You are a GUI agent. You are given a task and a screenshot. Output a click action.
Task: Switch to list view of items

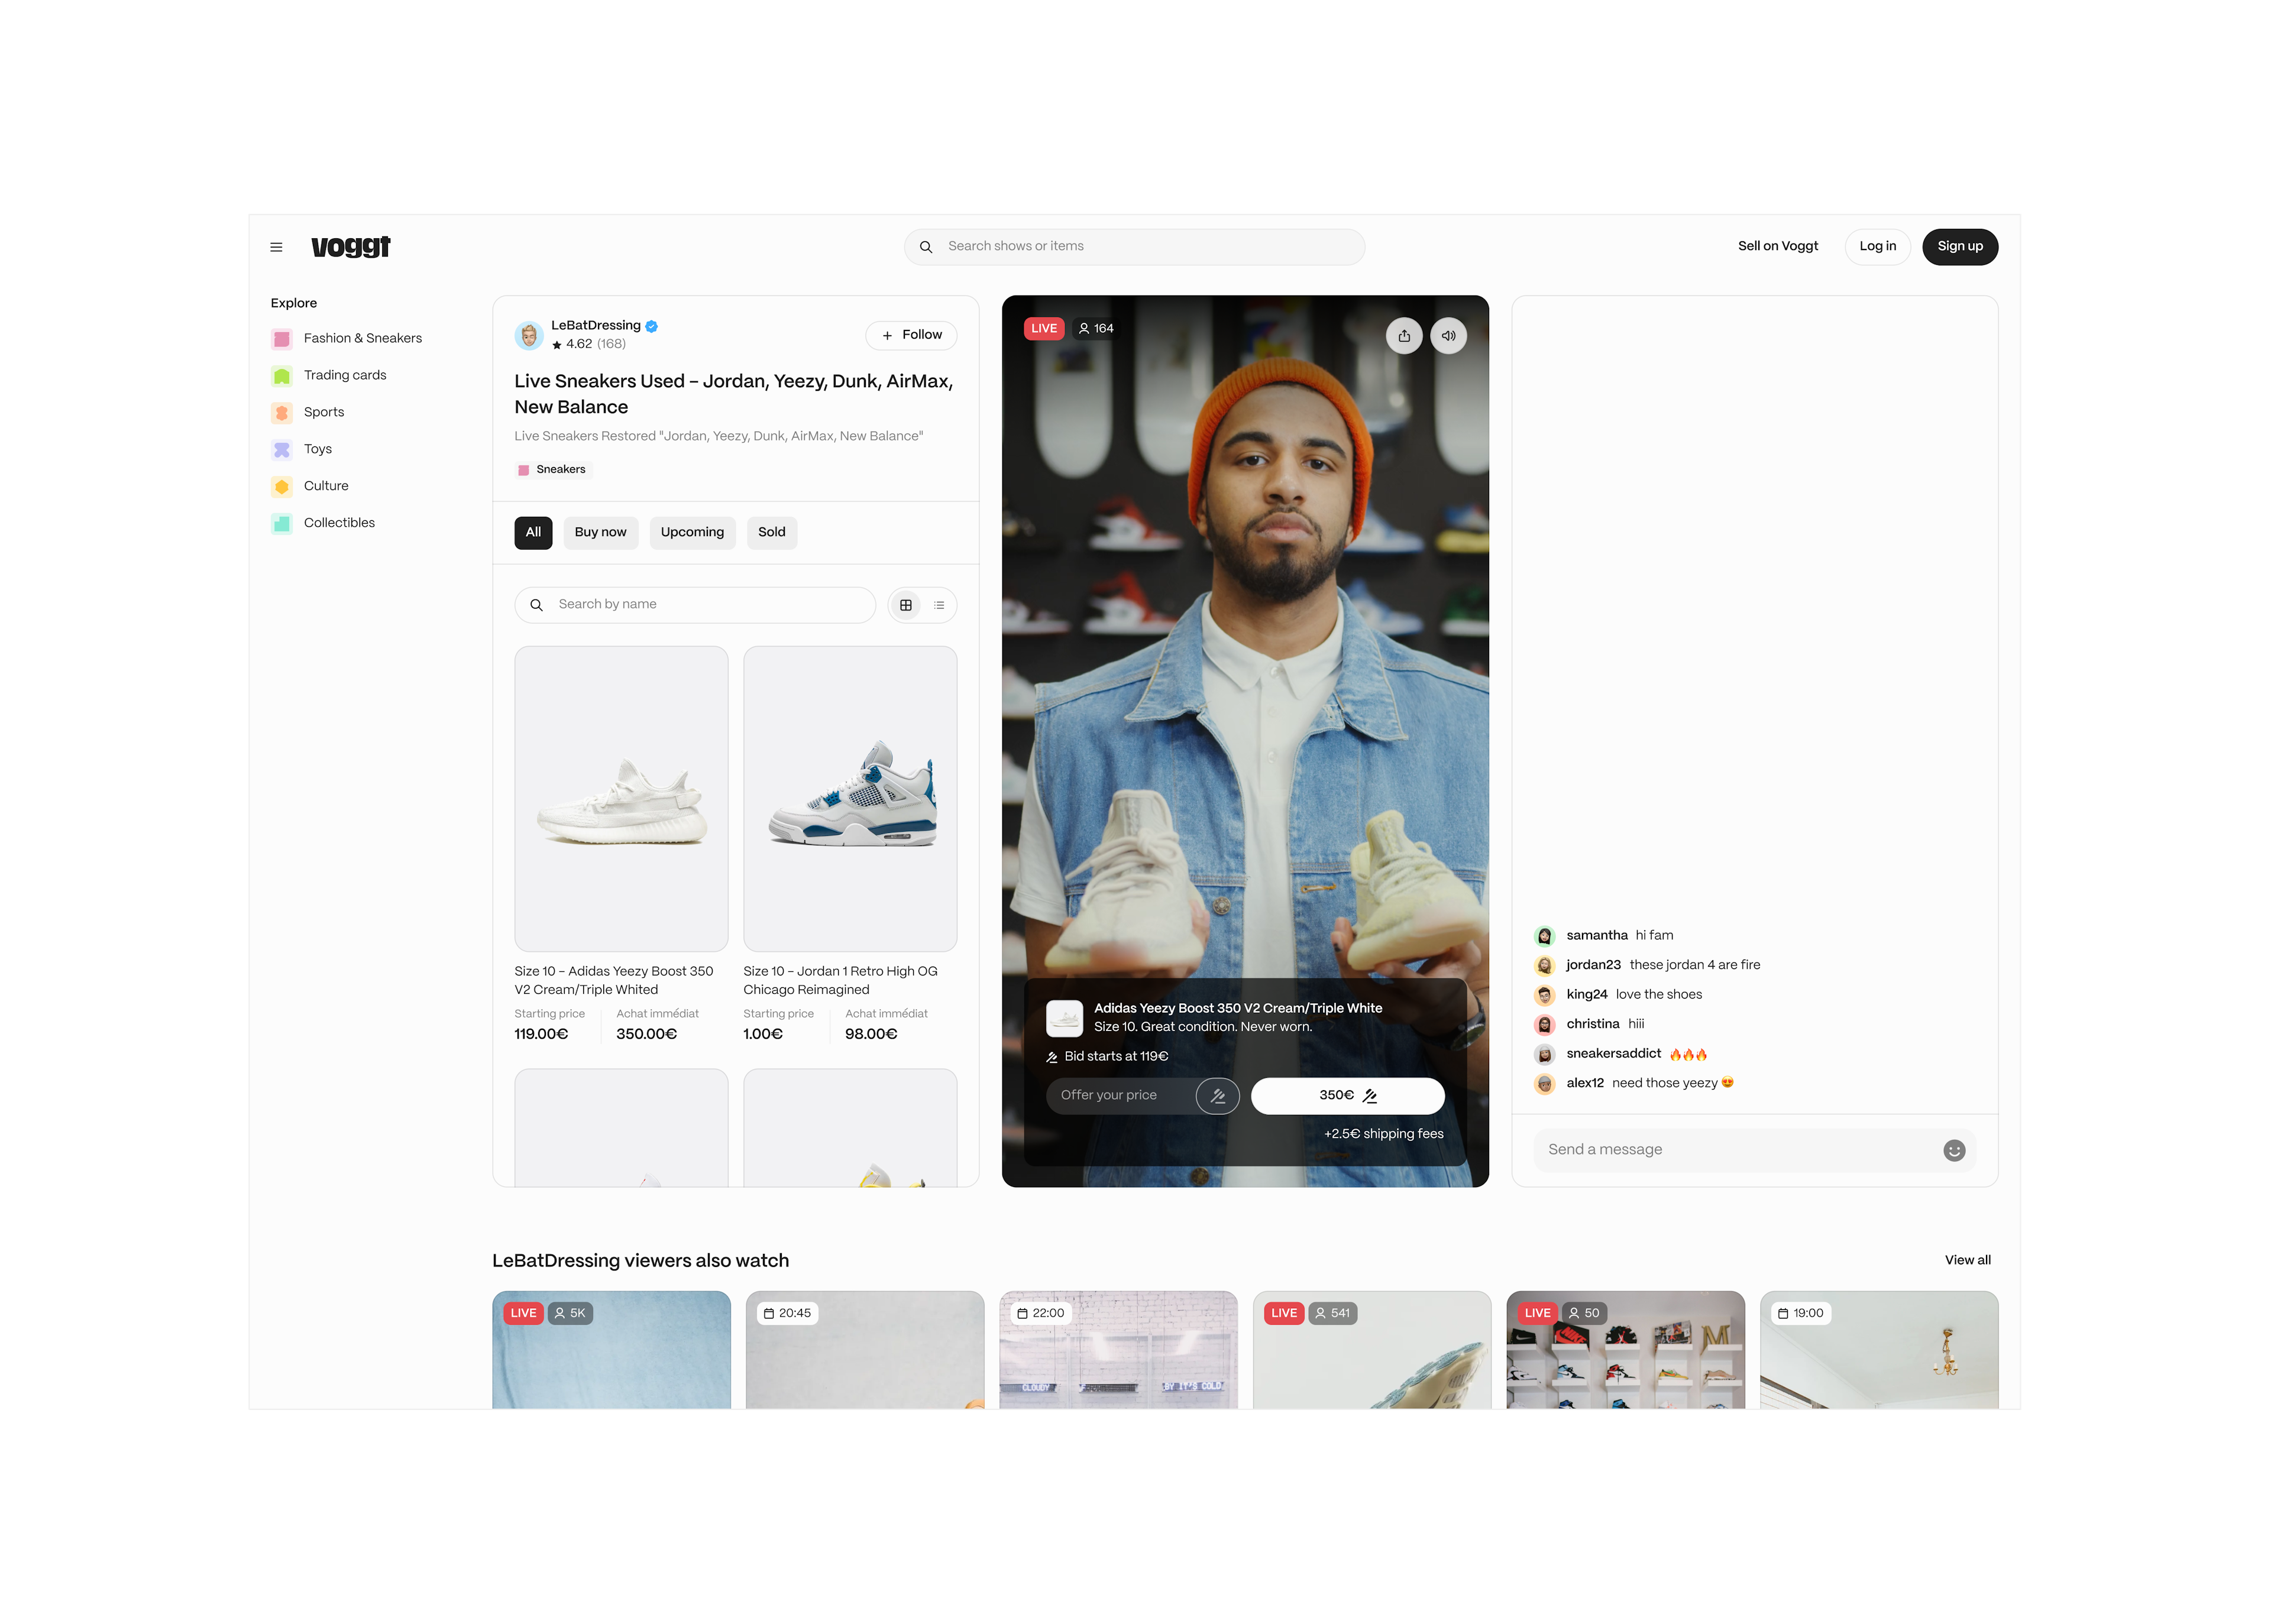tap(939, 605)
